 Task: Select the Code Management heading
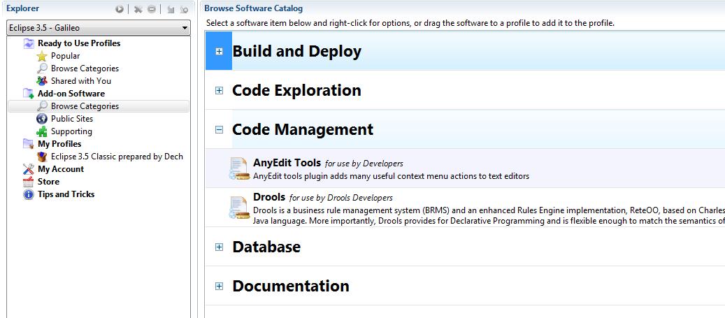[x=303, y=129]
